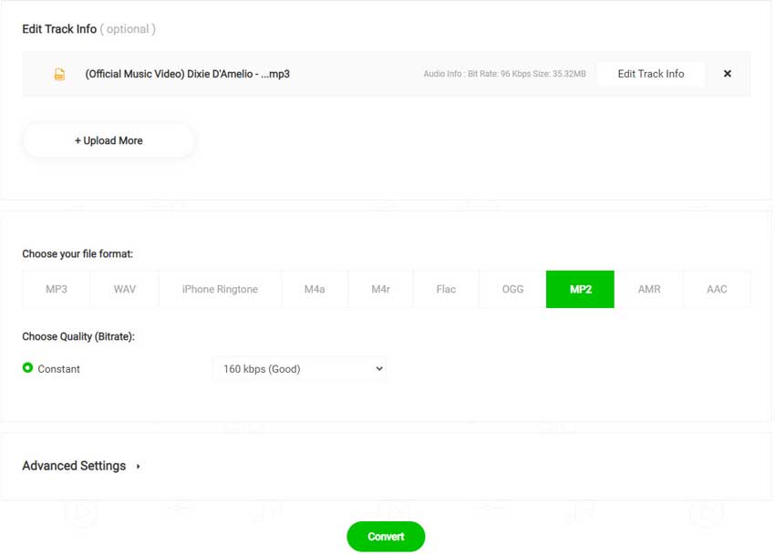Choose WAV file format
This screenshot has height=555, width=775.
coord(125,290)
